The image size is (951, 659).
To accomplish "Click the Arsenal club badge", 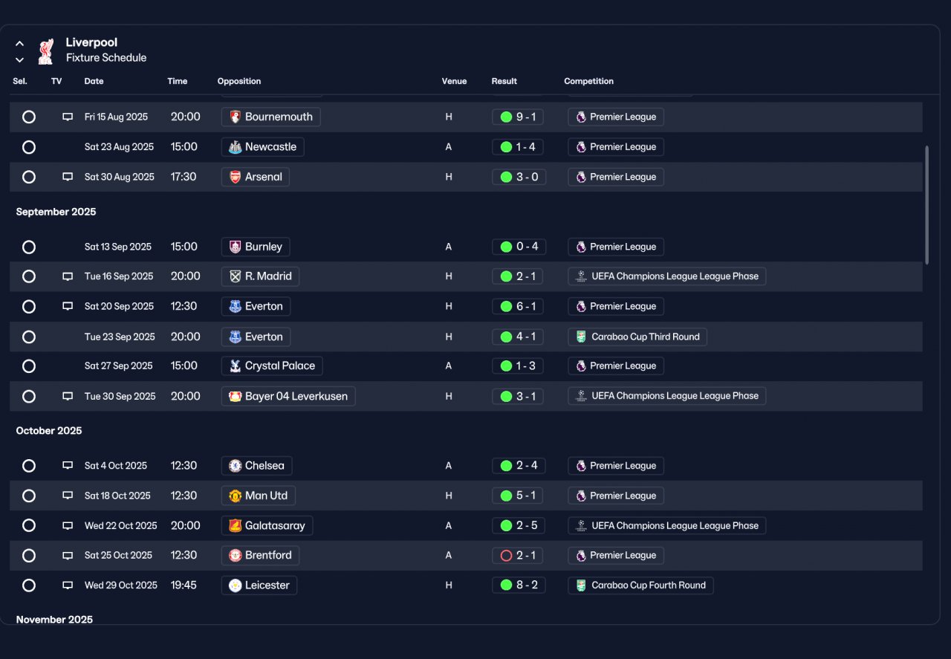I will pyautogui.click(x=235, y=177).
